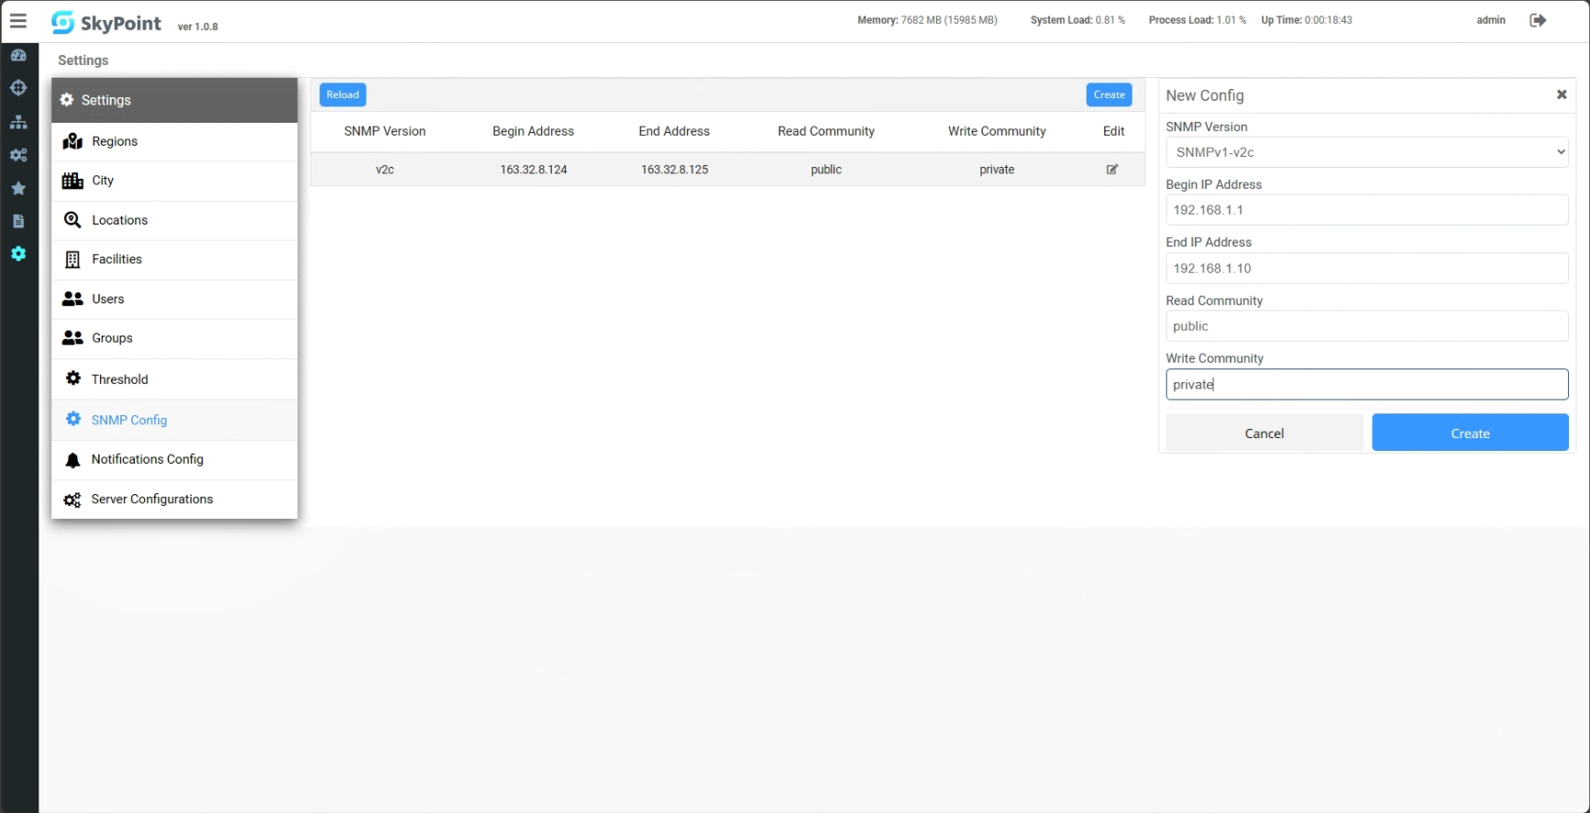Click the logout icon next to admin

(x=1538, y=20)
